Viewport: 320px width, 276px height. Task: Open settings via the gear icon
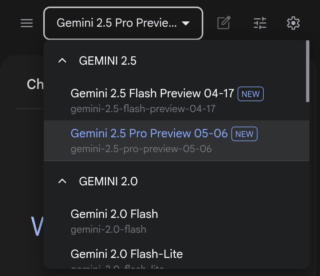[x=293, y=23]
